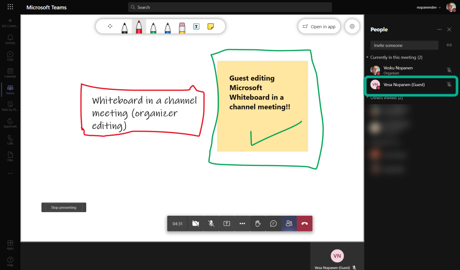Select the green pen tool

[153, 27]
